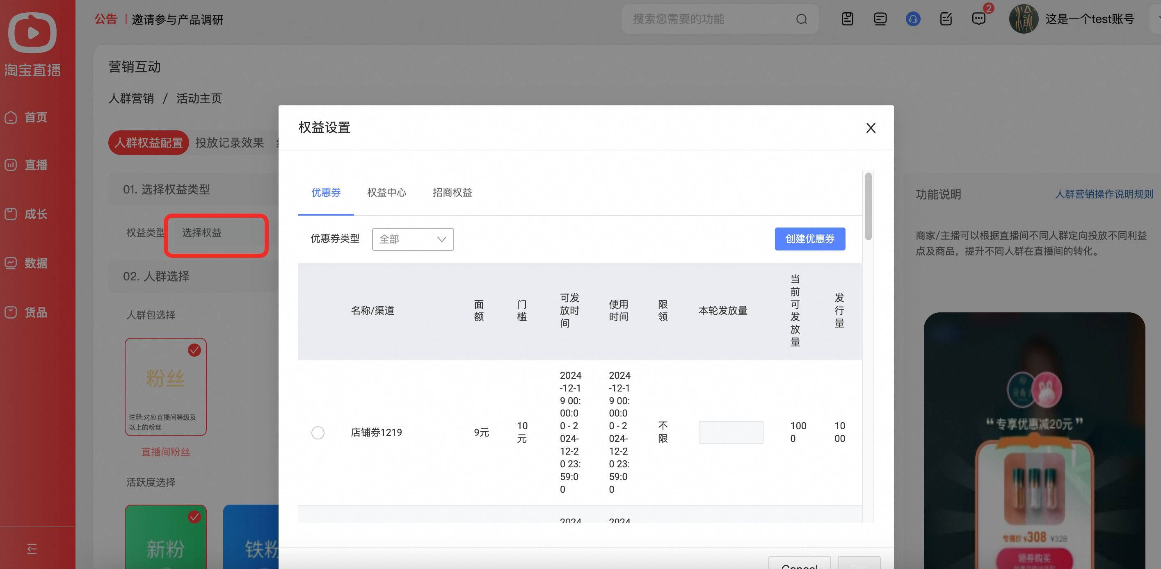
Task: Click the 活动主页 breadcrumb text
Action: 199,99
